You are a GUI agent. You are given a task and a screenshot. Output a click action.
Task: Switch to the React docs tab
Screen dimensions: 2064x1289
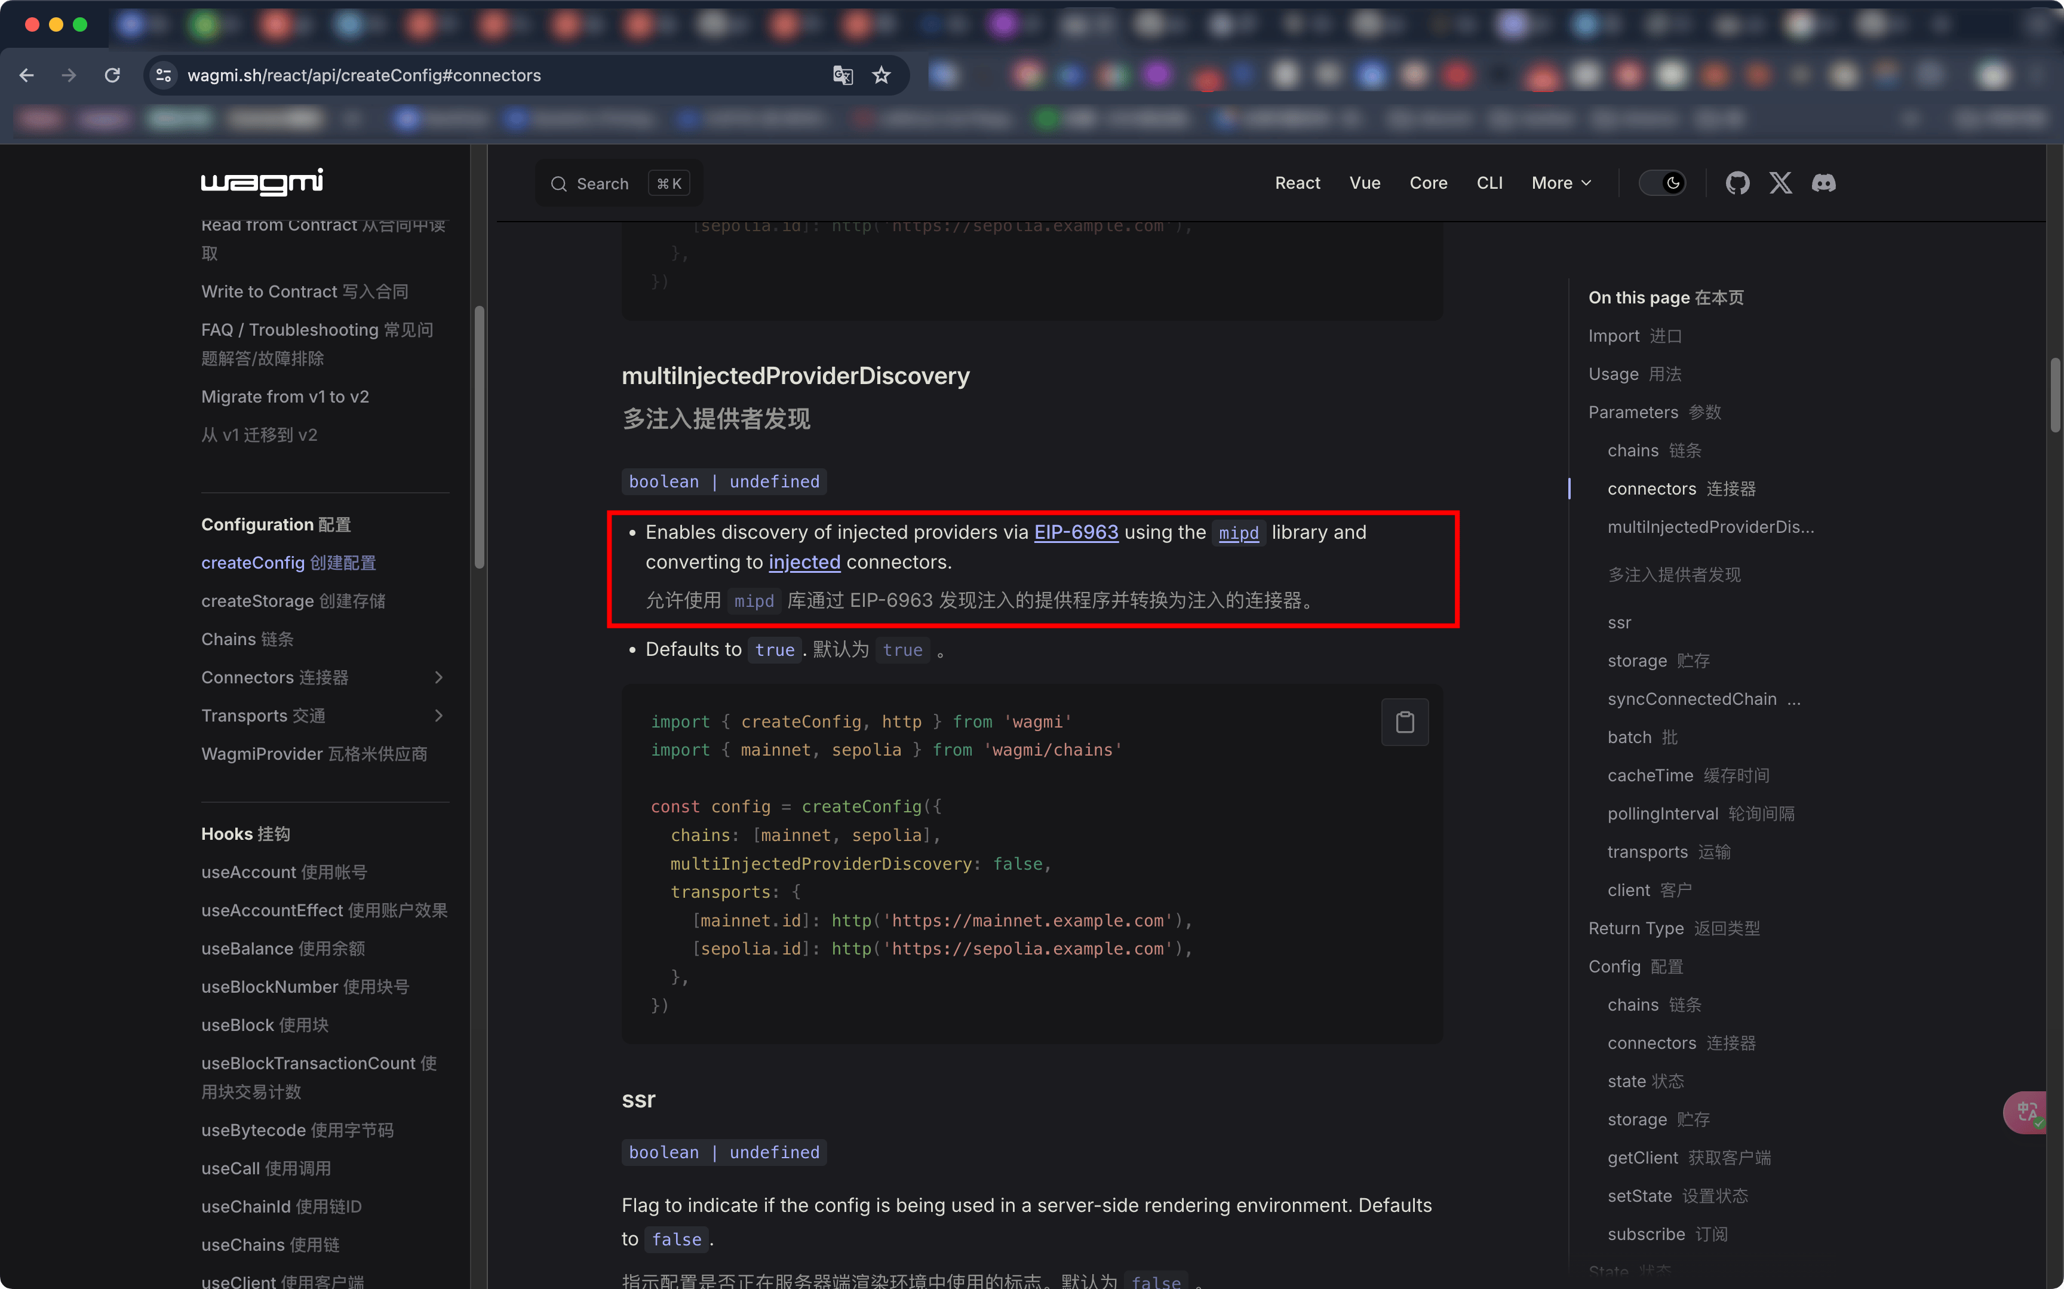pyautogui.click(x=1297, y=182)
